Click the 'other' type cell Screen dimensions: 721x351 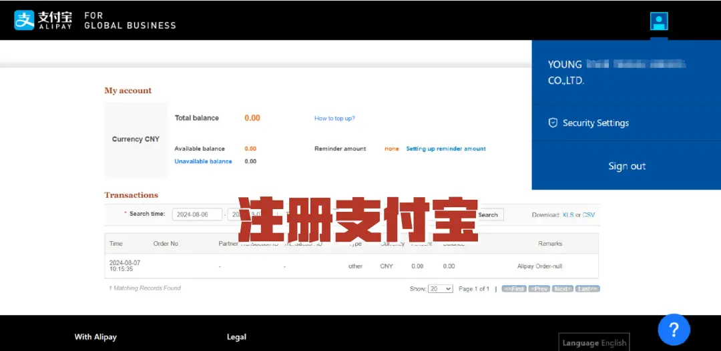point(355,266)
